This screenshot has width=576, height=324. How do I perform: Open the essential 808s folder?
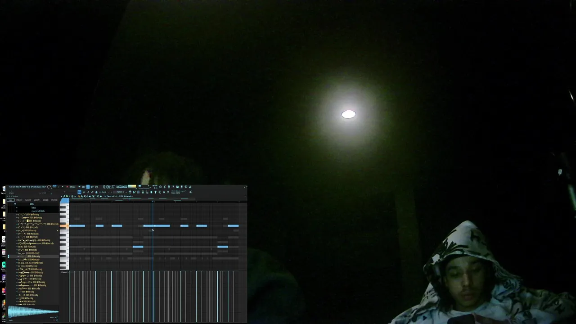[38, 211]
